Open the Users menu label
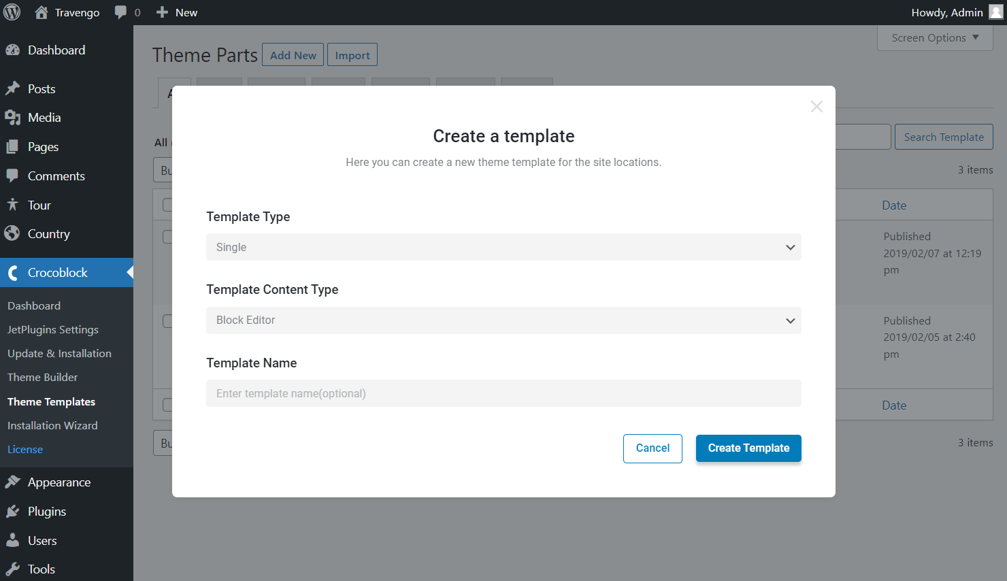 (x=42, y=541)
